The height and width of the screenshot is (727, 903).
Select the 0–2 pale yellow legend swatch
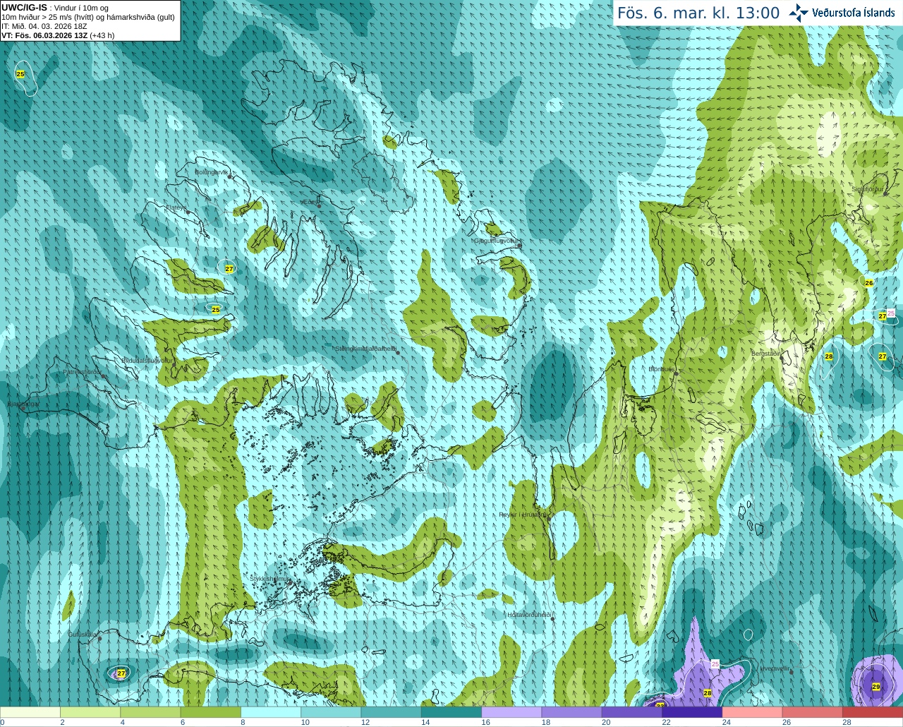(x=30, y=712)
